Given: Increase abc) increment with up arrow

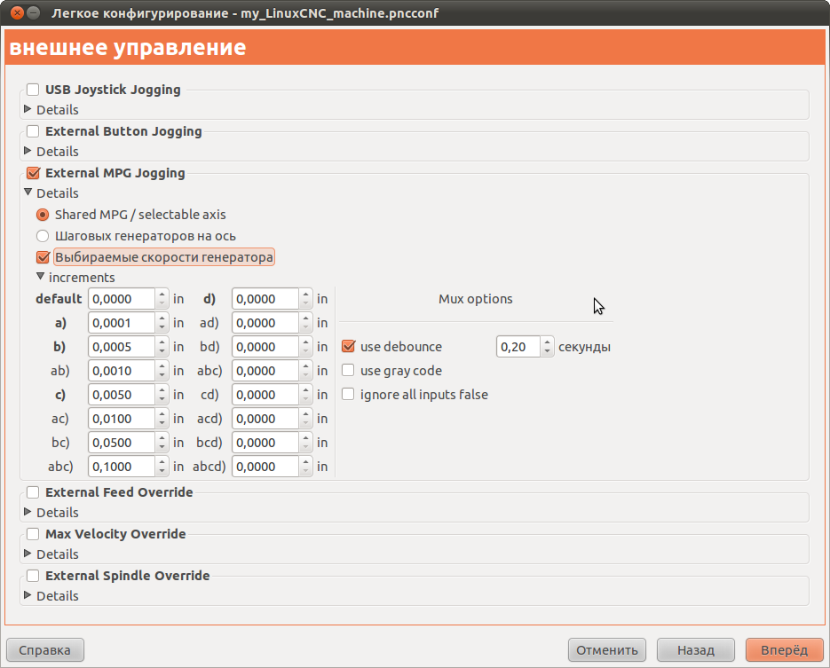Looking at the screenshot, I should click(162, 461).
